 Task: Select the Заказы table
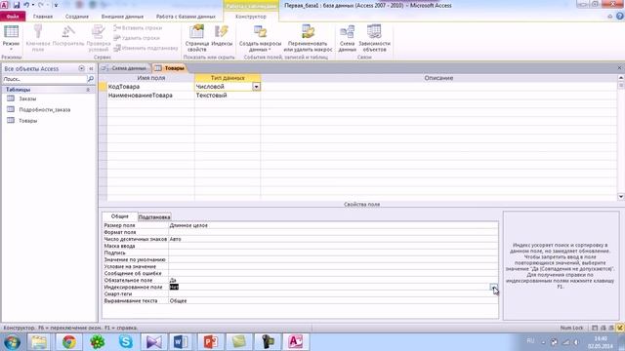pos(27,98)
